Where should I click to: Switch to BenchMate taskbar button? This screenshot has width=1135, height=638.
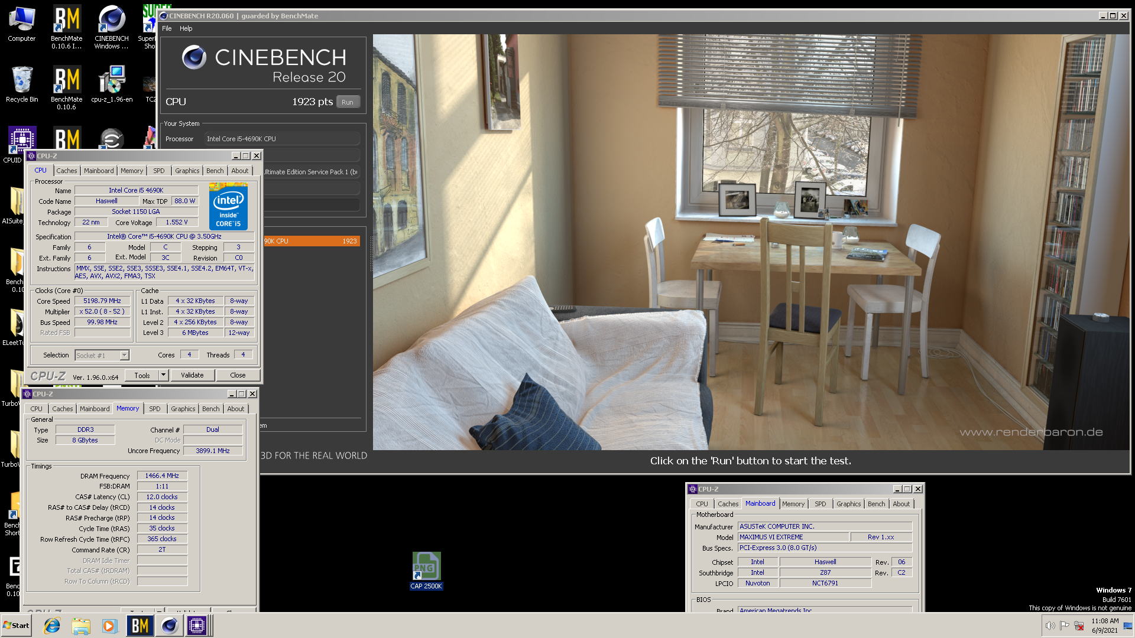click(140, 626)
